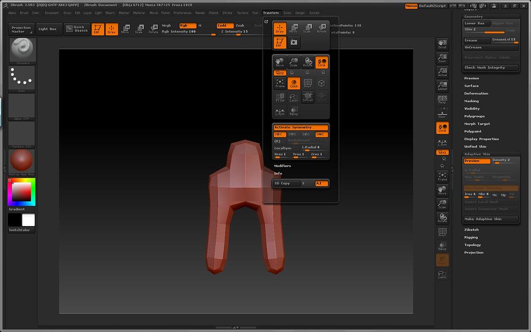
Task: Click the Transp icon in the Transform panel
Action: pyautogui.click(x=294, y=110)
